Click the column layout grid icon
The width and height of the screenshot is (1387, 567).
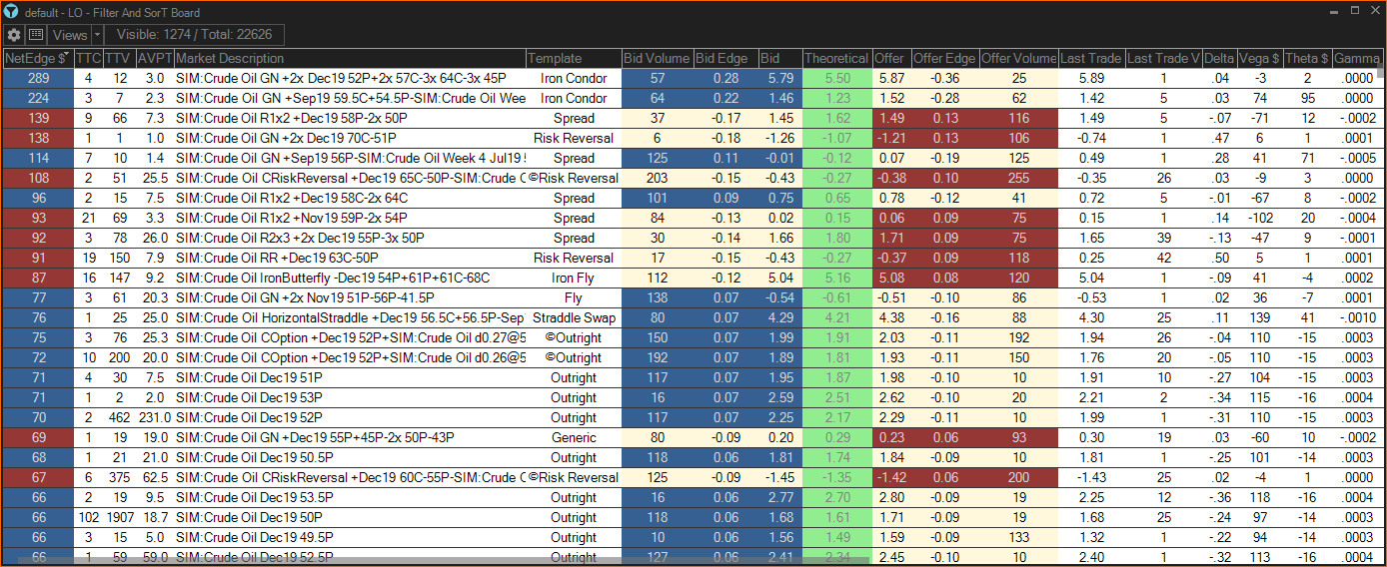[36, 35]
